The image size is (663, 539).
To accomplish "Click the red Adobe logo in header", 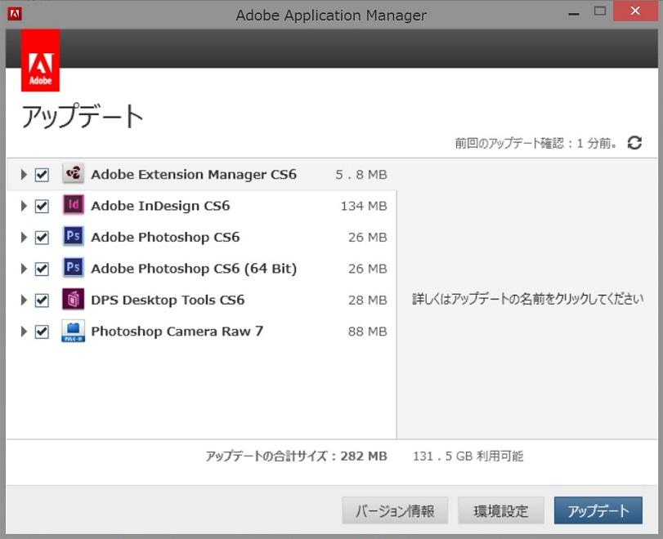I will click(x=40, y=60).
